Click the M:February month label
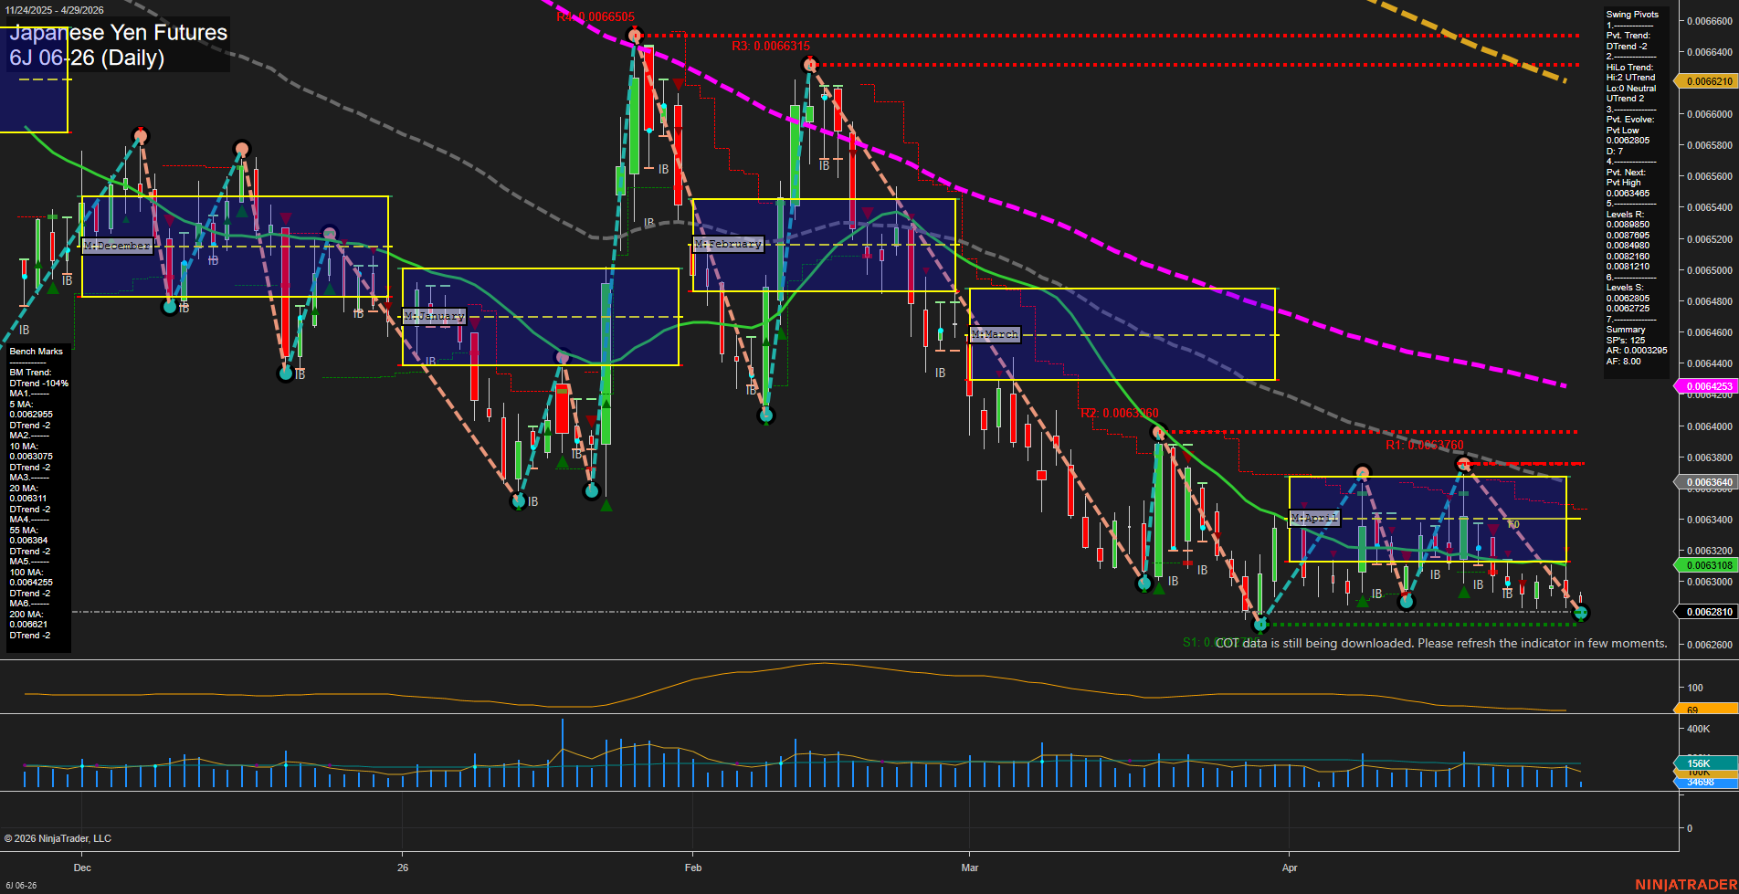 (x=728, y=244)
